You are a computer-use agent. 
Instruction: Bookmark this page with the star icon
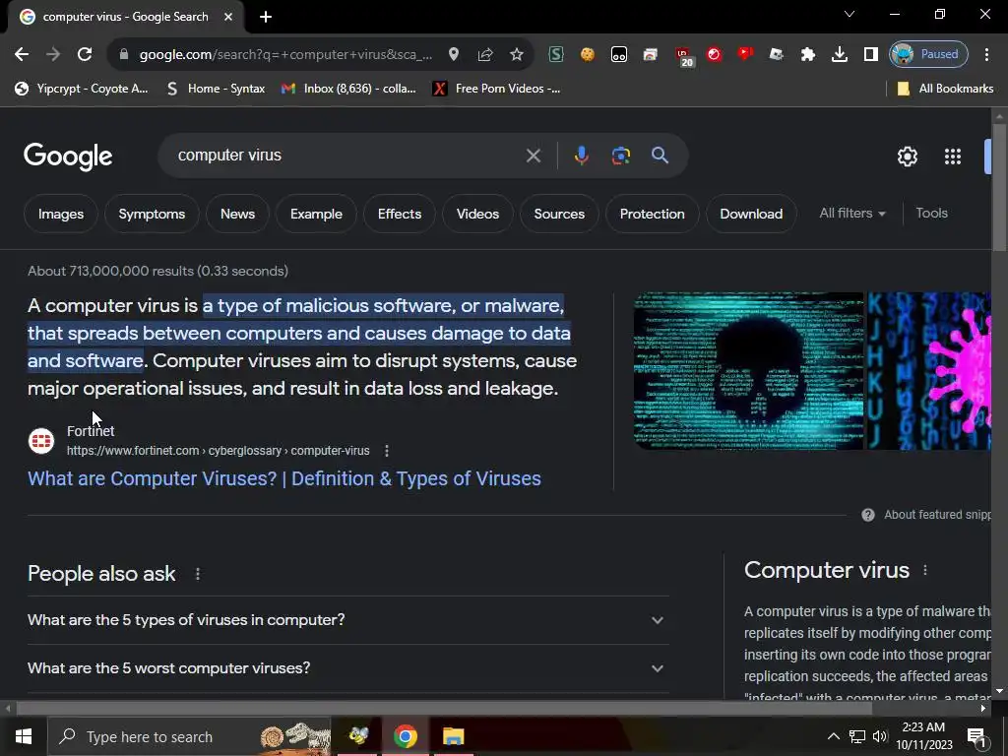tap(516, 55)
